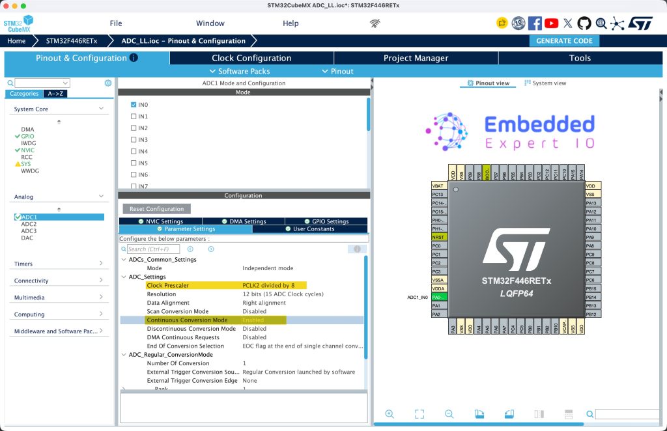Switch to Clock Configuration tab
The width and height of the screenshot is (667, 431).
(251, 58)
